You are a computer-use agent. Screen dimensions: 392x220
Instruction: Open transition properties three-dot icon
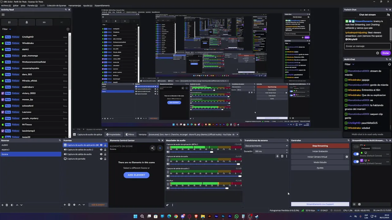pos(286,156)
